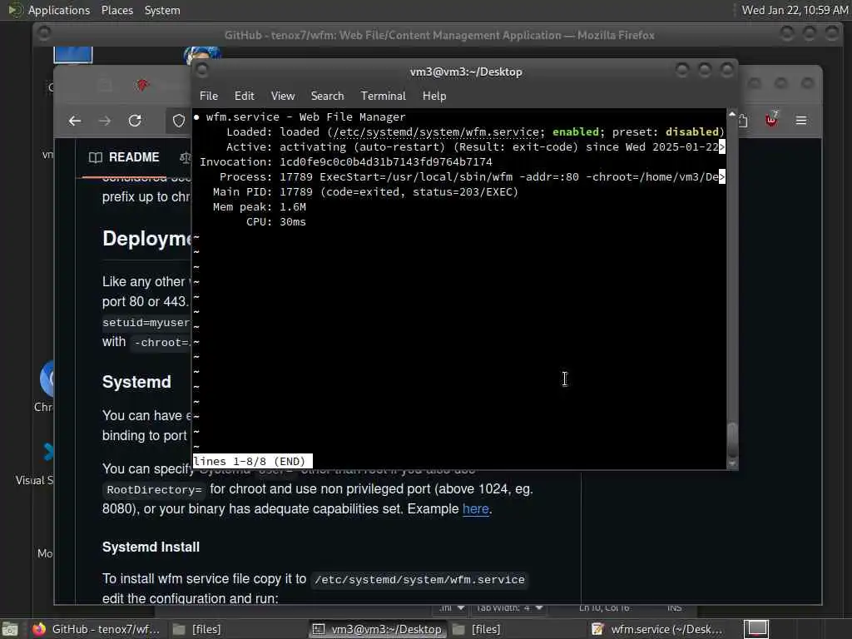The width and height of the screenshot is (852, 639).
Task: Click the /etc/systemd/system/wfm.service code text in the README
Action: (419, 580)
